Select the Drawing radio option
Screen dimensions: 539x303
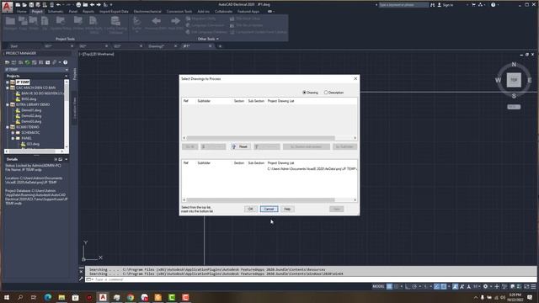click(x=310, y=93)
